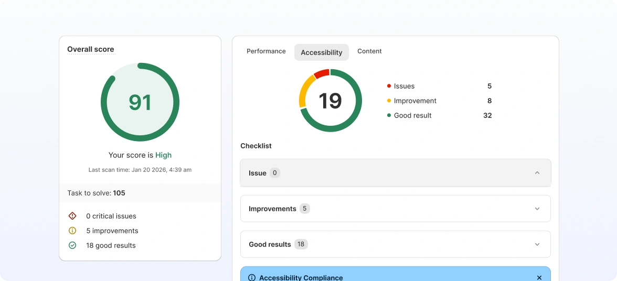The image size is (617, 281).
Task: Click the '5 improvements' text
Action: pos(112,231)
